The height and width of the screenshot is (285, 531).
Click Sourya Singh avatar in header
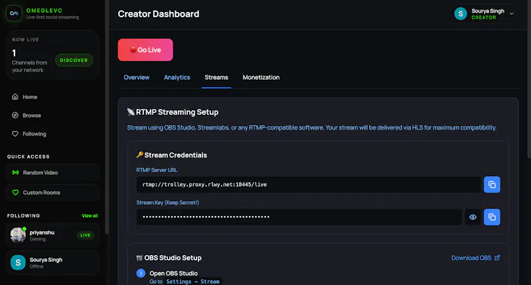[461, 14]
